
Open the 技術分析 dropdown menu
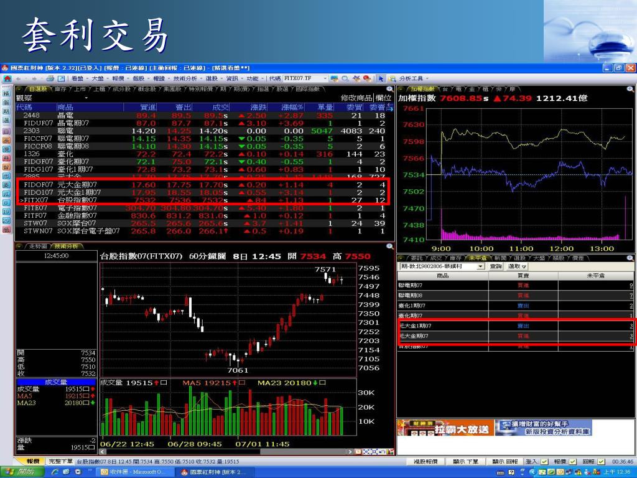[187, 78]
